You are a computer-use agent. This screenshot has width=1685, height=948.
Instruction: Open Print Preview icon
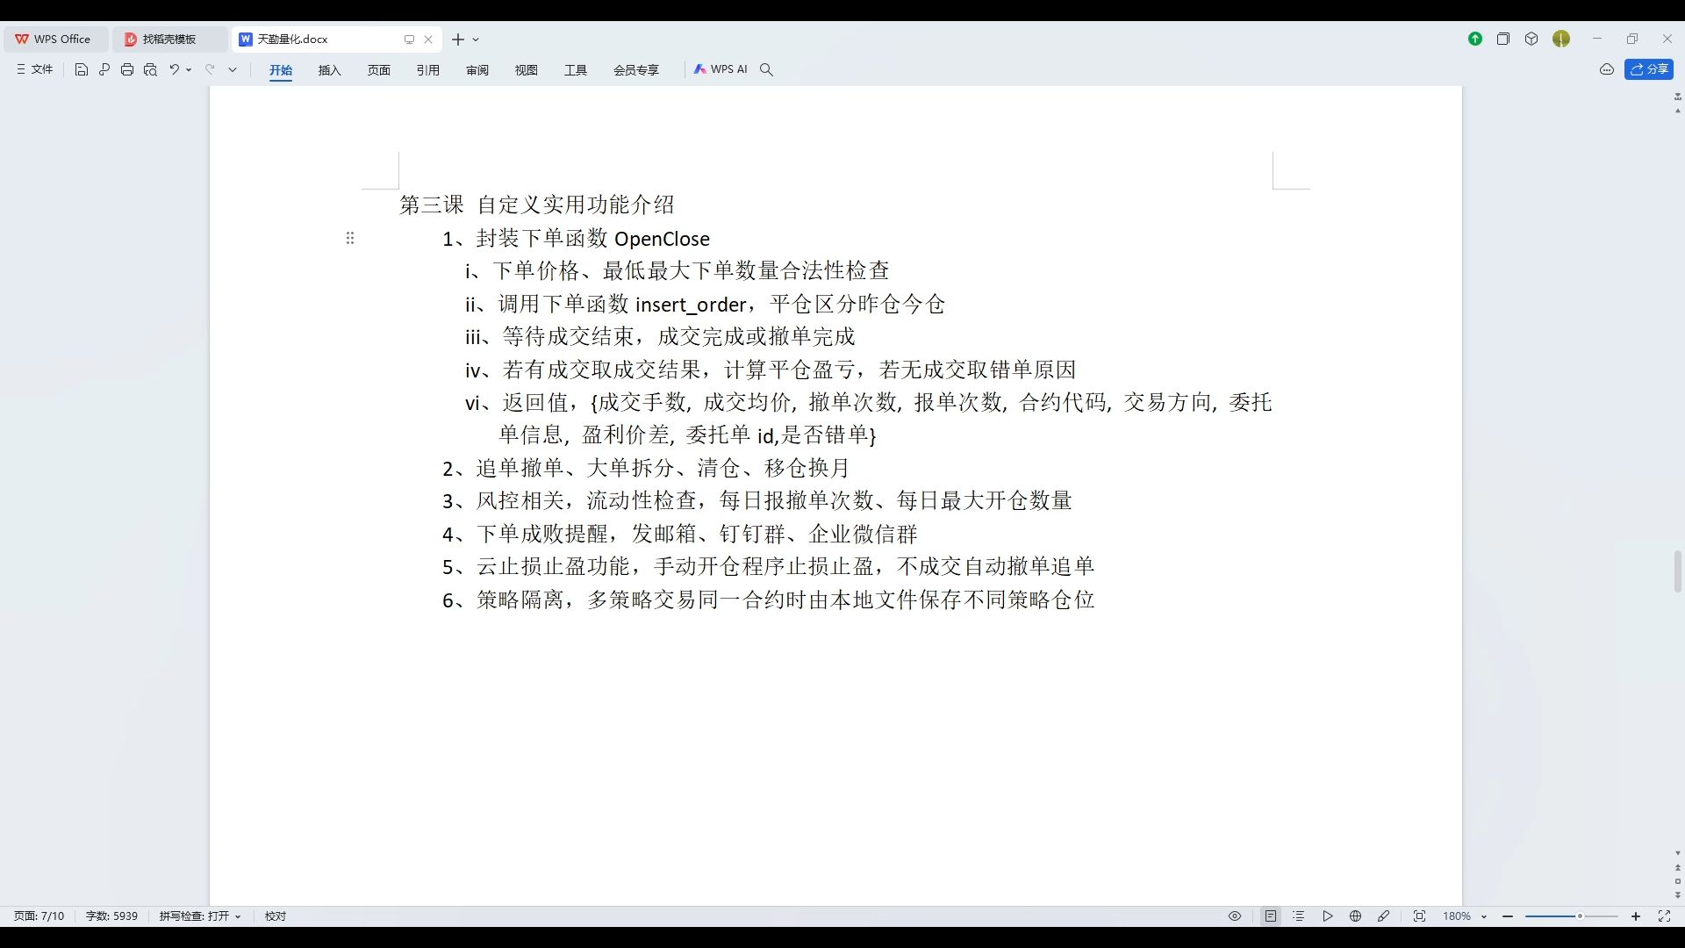[x=150, y=69]
